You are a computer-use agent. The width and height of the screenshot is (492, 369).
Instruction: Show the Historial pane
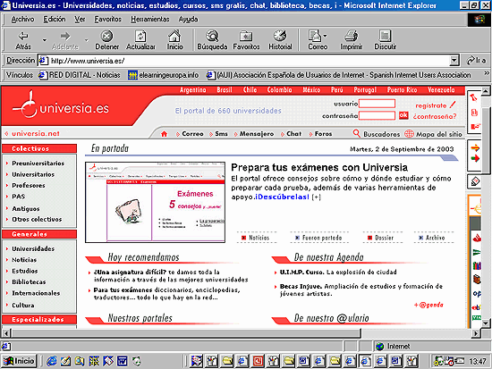coord(280,40)
